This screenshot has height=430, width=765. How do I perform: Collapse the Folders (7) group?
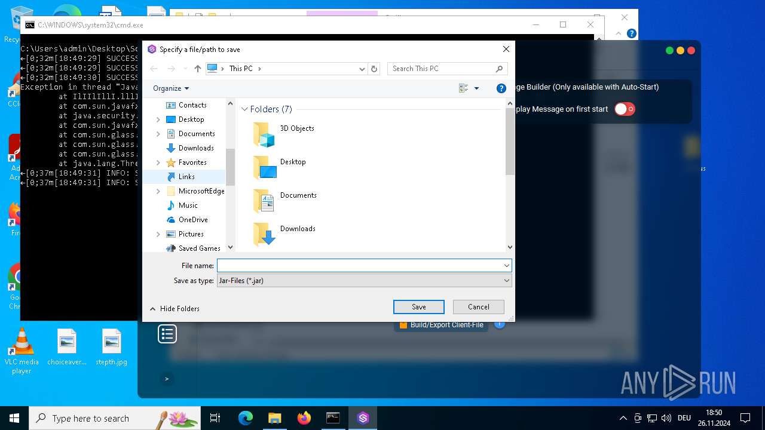pos(244,109)
